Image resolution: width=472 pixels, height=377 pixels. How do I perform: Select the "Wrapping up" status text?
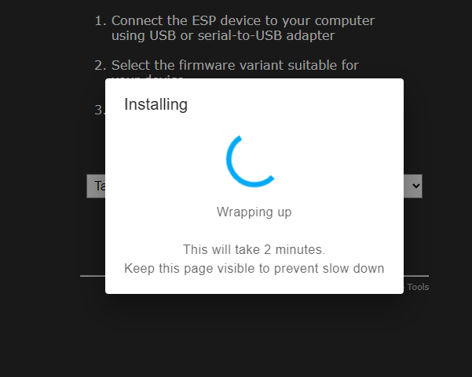coord(254,212)
